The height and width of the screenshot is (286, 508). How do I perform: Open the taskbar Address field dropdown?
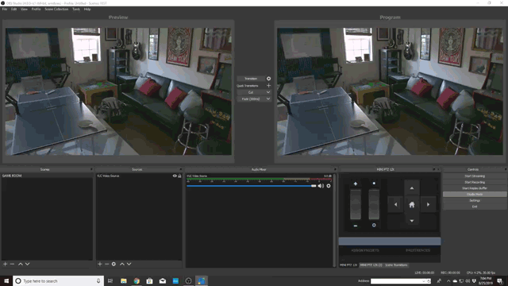(x=423, y=281)
